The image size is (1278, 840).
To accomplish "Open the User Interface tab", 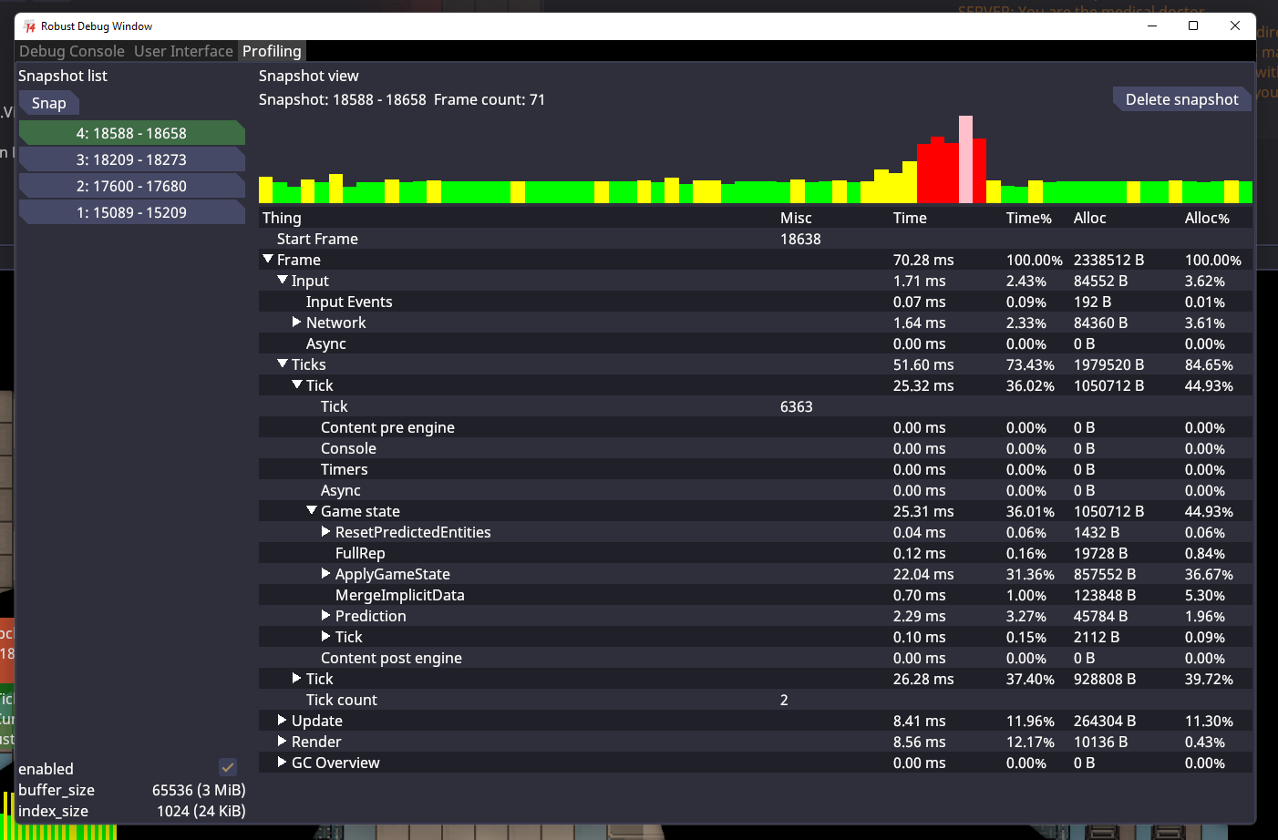I will tap(183, 51).
